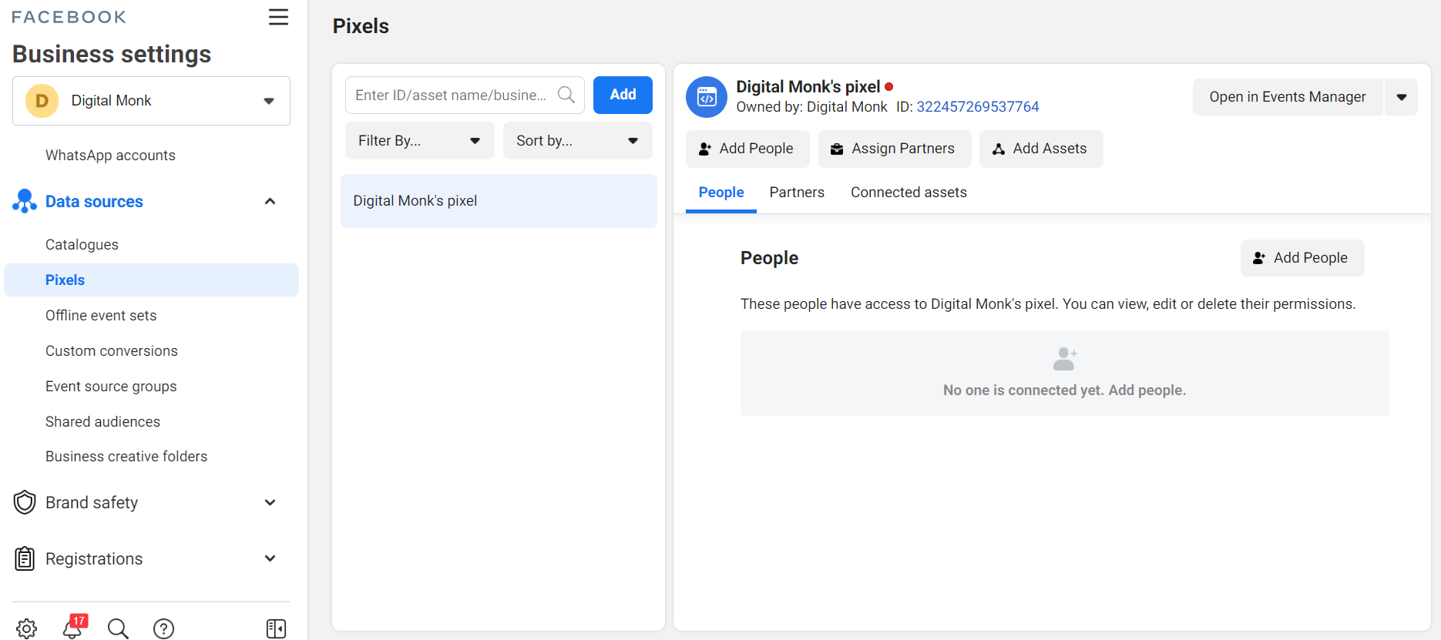Click the Registrations clipboard icon

click(x=25, y=558)
